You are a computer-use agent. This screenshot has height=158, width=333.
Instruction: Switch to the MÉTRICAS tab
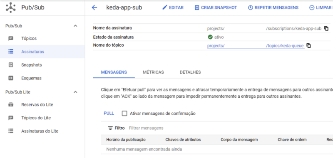pyautogui.click(x=153, y=72)
